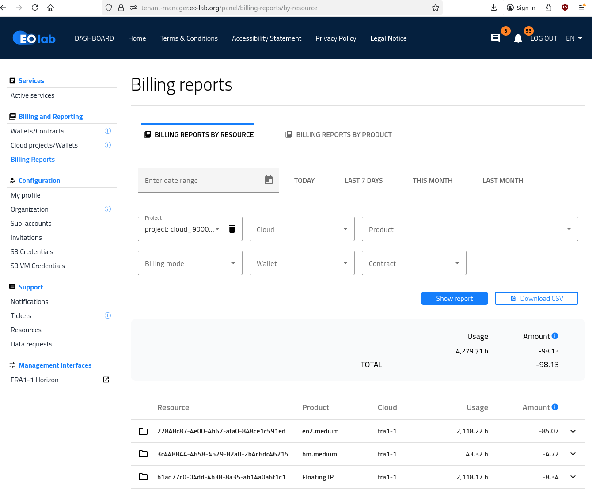This screenshot has height=490, width=592.
Task: Click the calendar icon in date range field
Action: [269, 180]
